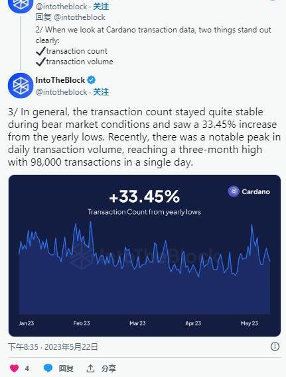This screenshot has height=377, width=286.
Task: Click the blue verified badge icon
Action: [x=91, y=80]
